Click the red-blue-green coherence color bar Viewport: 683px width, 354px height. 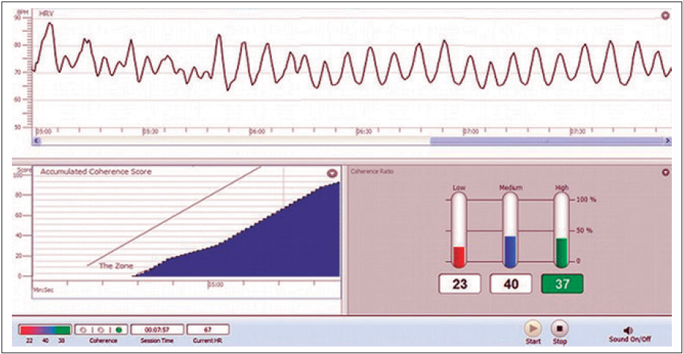pos(45,329)
